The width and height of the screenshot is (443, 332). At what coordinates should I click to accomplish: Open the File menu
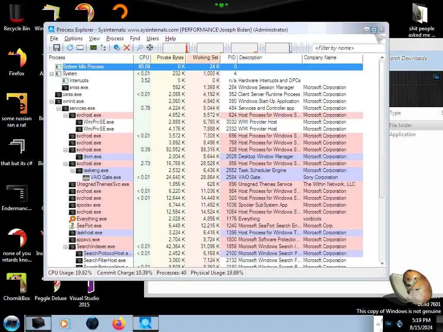click(x=54, y=38)
